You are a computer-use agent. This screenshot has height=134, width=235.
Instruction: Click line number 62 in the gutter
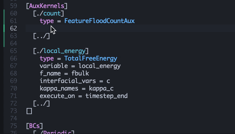[14, 28]
